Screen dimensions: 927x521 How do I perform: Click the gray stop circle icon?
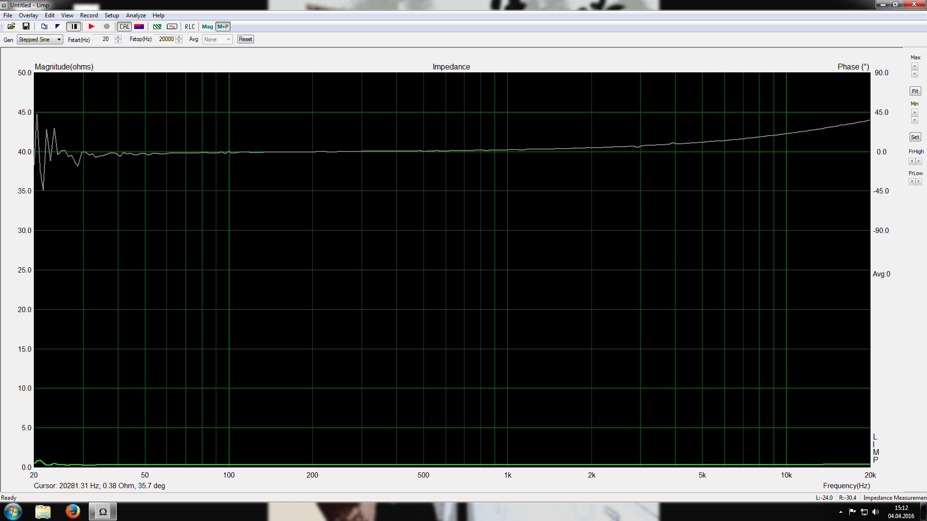[107, 27]
